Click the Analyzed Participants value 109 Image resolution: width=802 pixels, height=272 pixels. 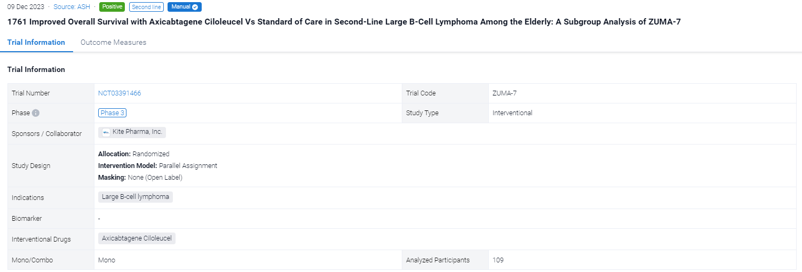pos(498,260)
